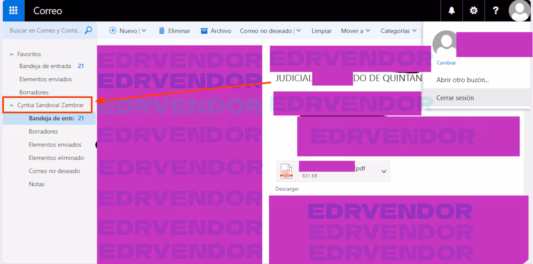Click the PDF attachment file icon

286,171
